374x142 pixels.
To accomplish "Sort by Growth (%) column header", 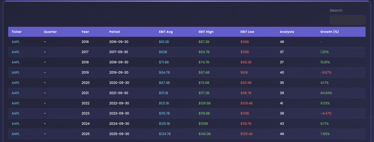I will 329,32.
